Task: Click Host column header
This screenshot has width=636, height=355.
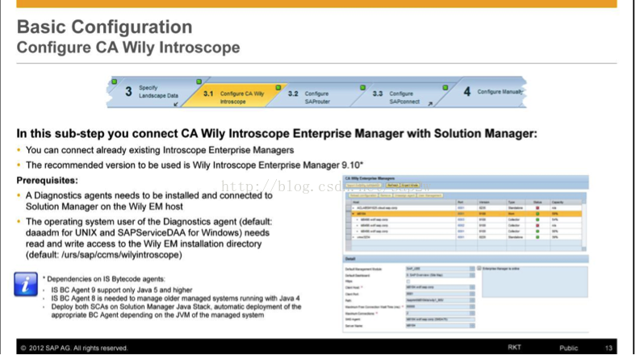Action: point(404,203)
